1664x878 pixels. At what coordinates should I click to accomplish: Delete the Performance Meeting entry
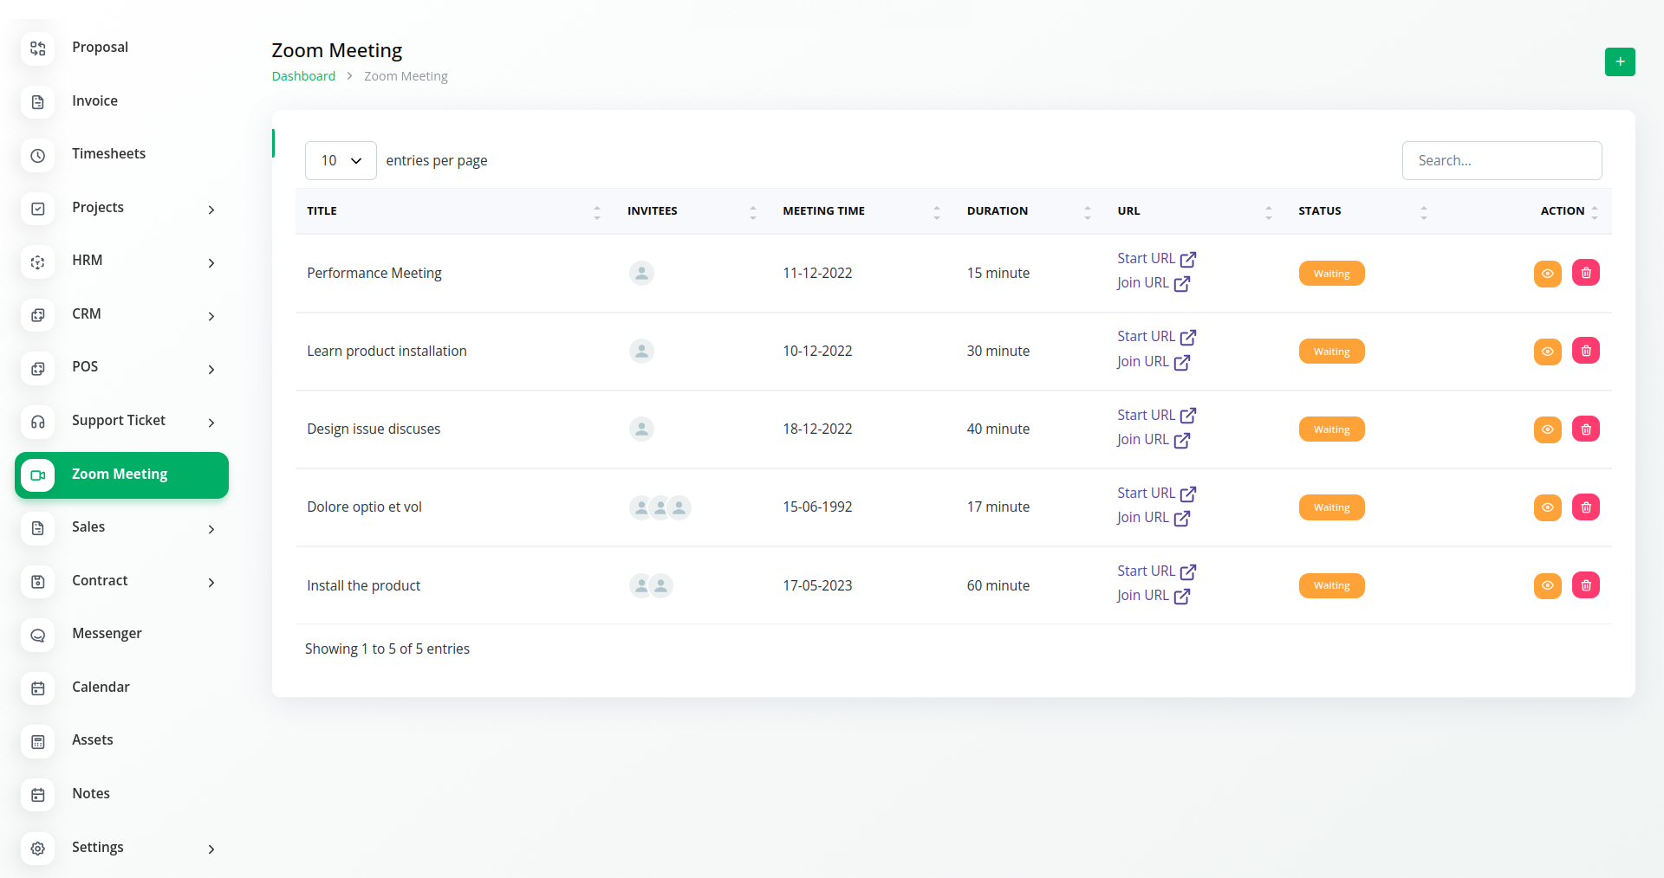[1585, 274]
